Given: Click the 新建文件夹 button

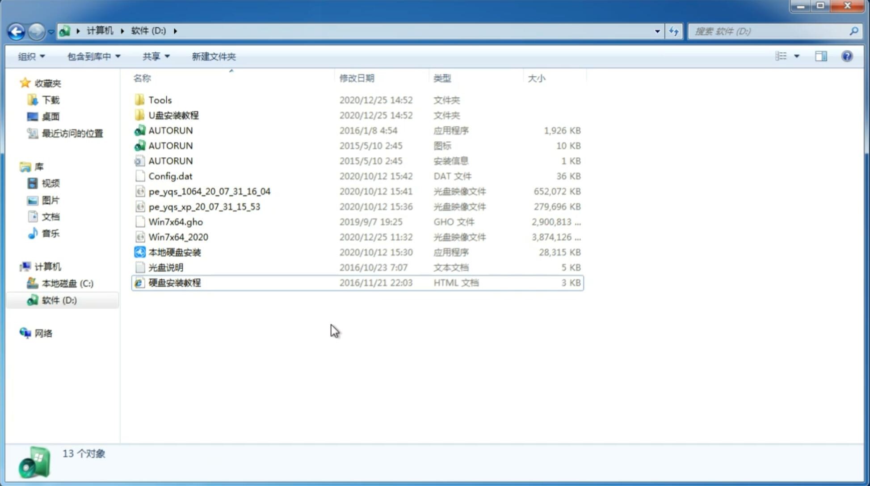Looking at the screenshot, I should point(214,56).
